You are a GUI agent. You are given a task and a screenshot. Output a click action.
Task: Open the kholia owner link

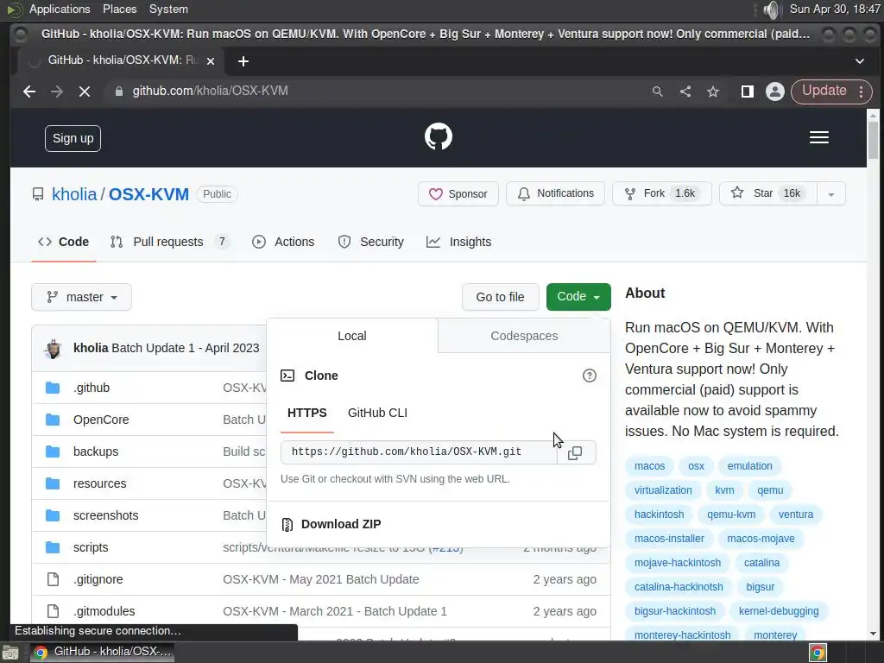click(x=74, y=194)
